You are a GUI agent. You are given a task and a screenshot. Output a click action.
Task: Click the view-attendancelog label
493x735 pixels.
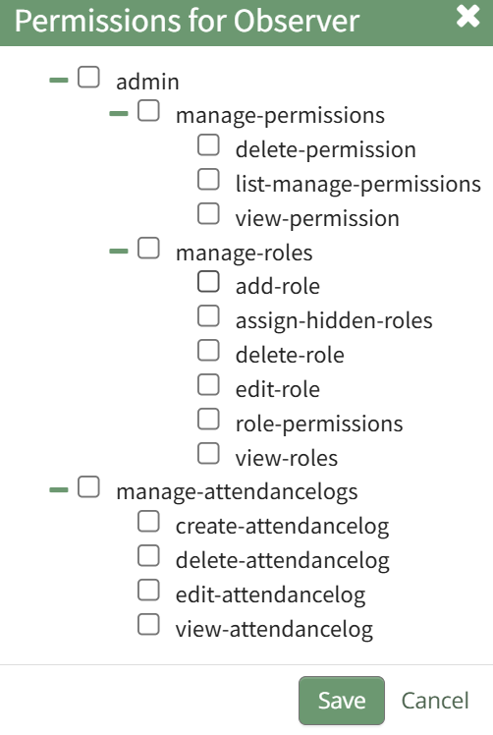pos(274,629)
